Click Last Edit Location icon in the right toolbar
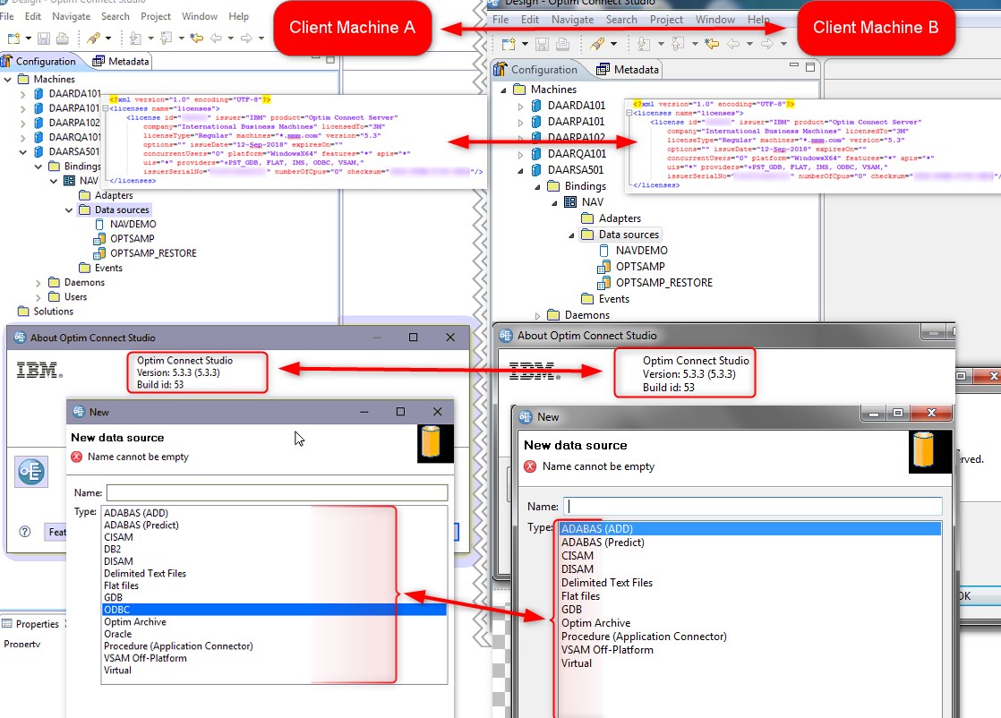1001x718 pixels. 712,44
